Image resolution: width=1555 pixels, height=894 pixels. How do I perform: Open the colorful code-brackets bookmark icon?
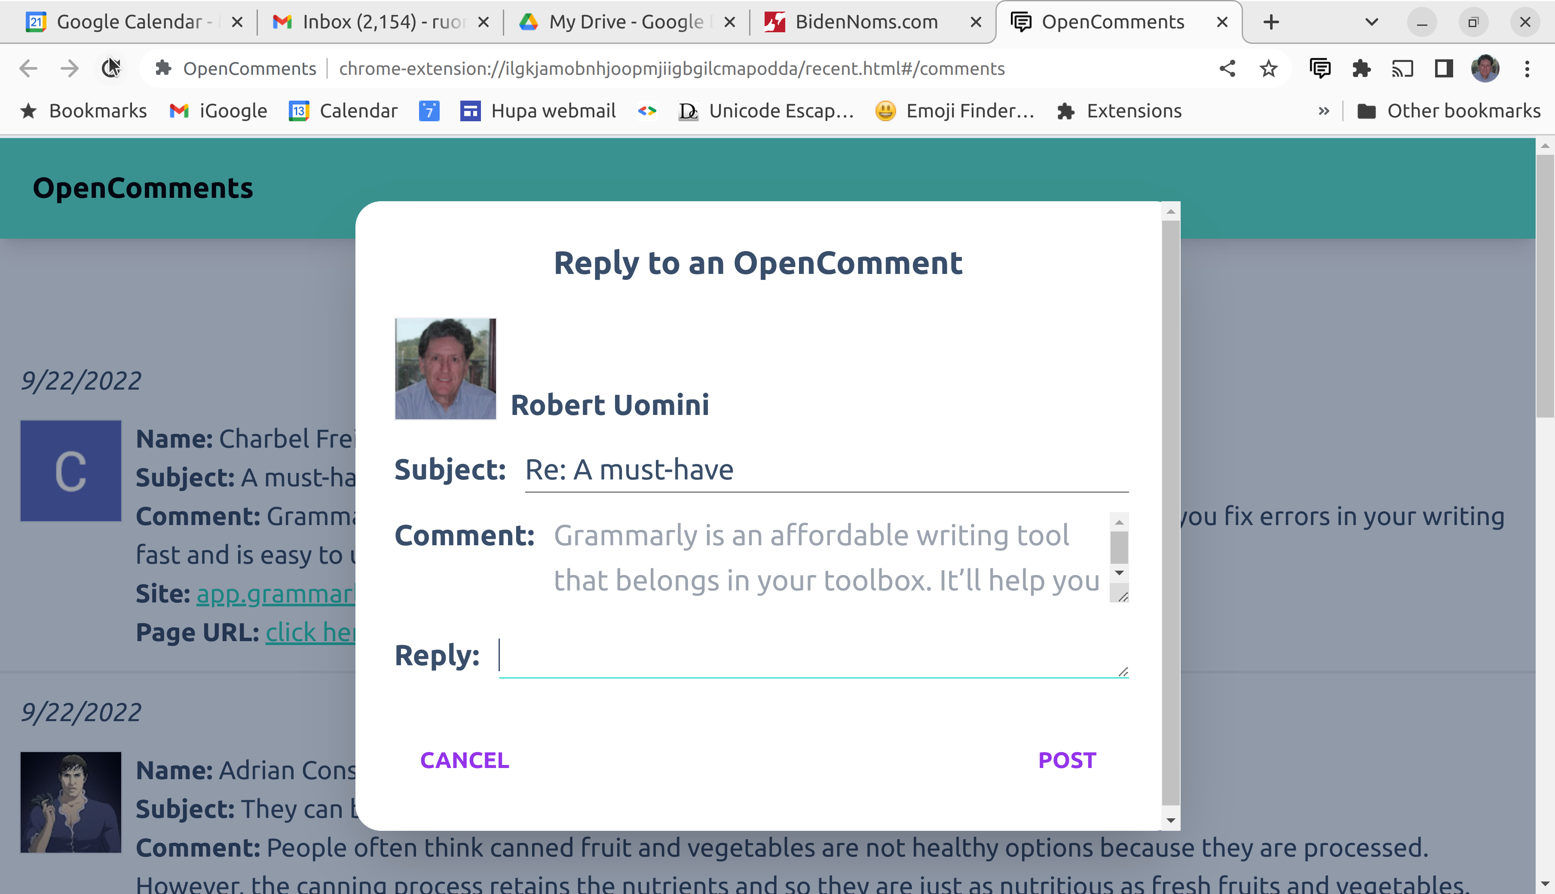coord(647,111)
